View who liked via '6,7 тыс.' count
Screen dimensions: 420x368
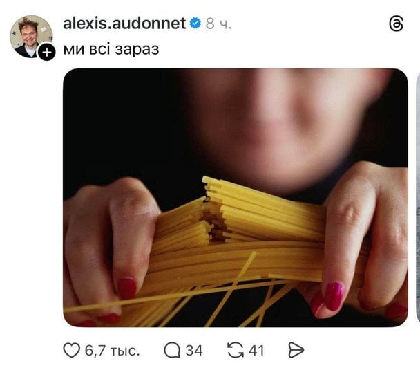pyautogui.click(x=112, y=351)
